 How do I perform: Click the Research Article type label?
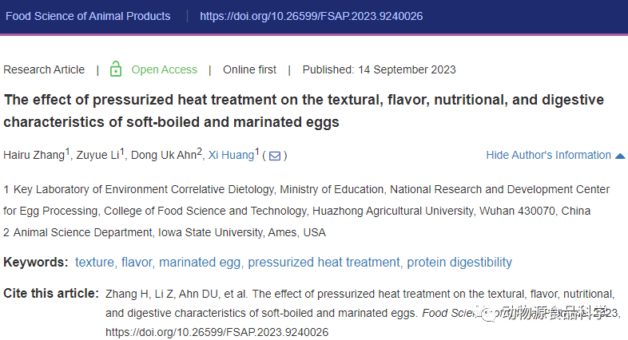tap(44, 69)
